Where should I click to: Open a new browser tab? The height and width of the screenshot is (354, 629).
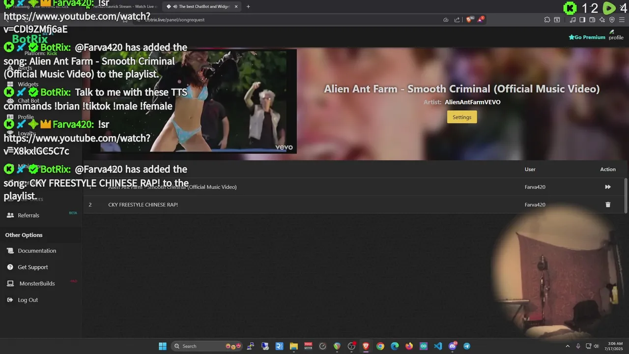point(248,6)
